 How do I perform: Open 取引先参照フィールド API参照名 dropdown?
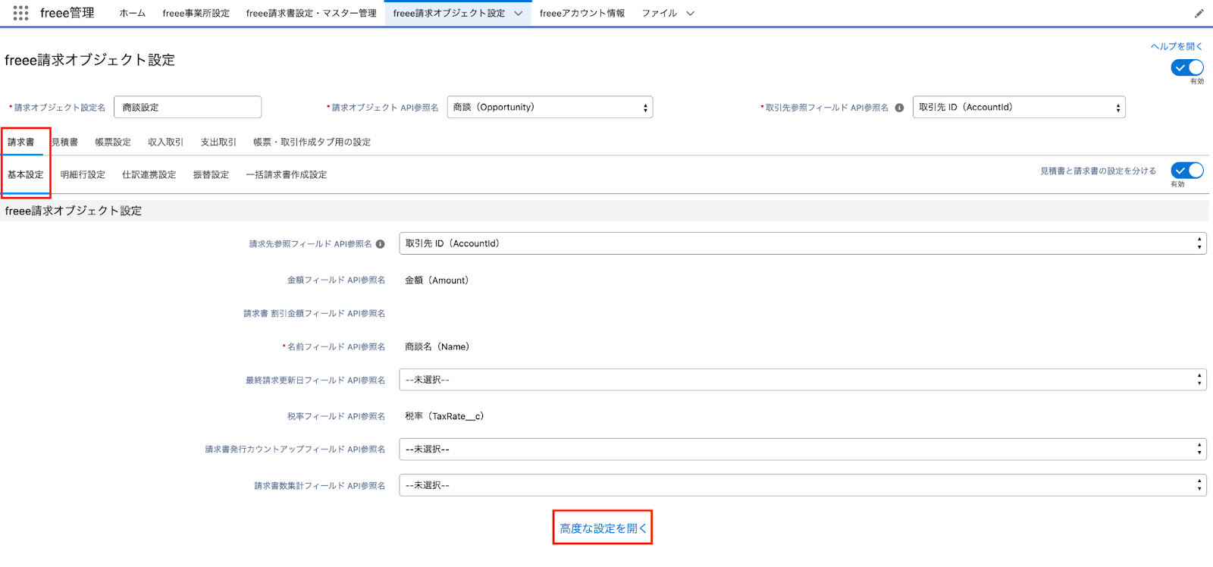tap(1019, 107)
